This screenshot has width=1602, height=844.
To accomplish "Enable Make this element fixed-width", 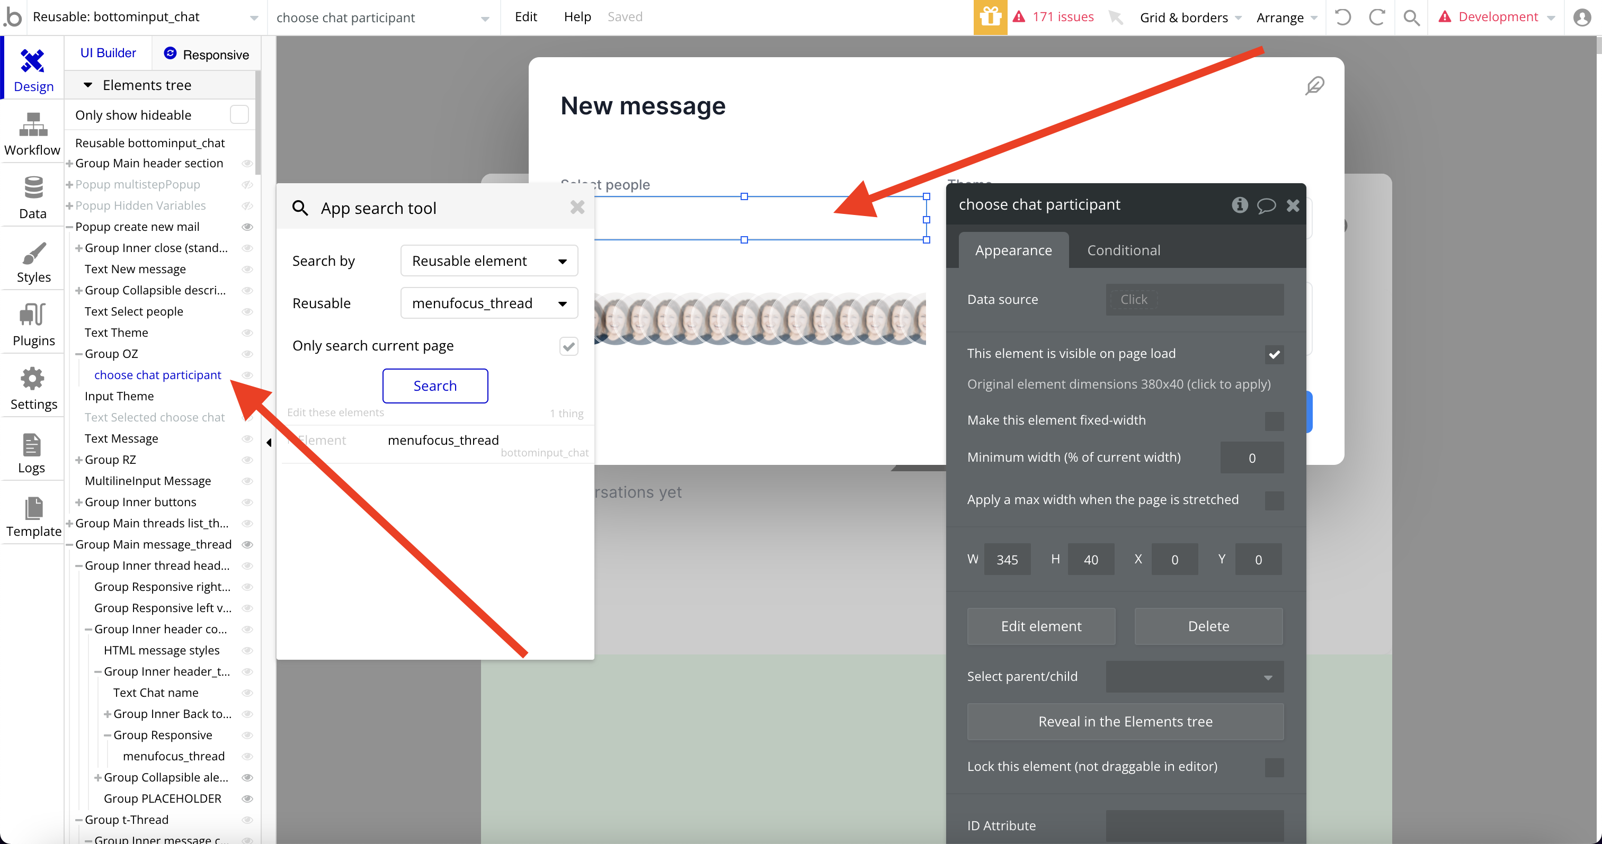I will pyautogui.click(x=1274, y=421).
